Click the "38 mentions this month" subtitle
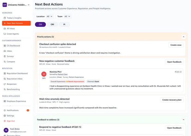The width and height of the screenshot is (191, 136). (x=48, y=47)
